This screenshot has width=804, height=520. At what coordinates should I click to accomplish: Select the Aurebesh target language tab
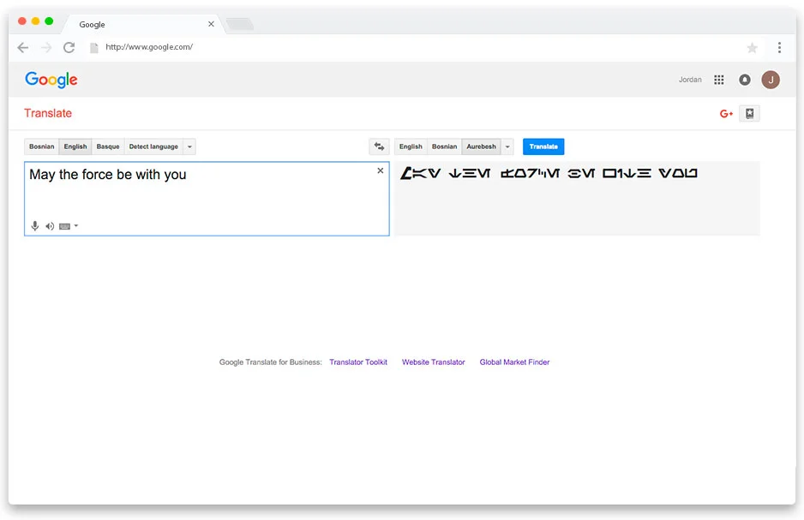click(x=481, y=146)
